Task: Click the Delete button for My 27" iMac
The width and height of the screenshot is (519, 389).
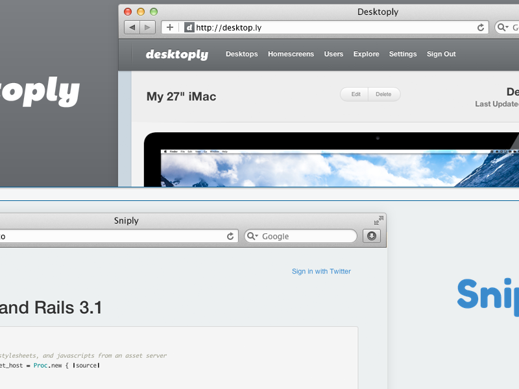Action: click(x=384, y=94)
